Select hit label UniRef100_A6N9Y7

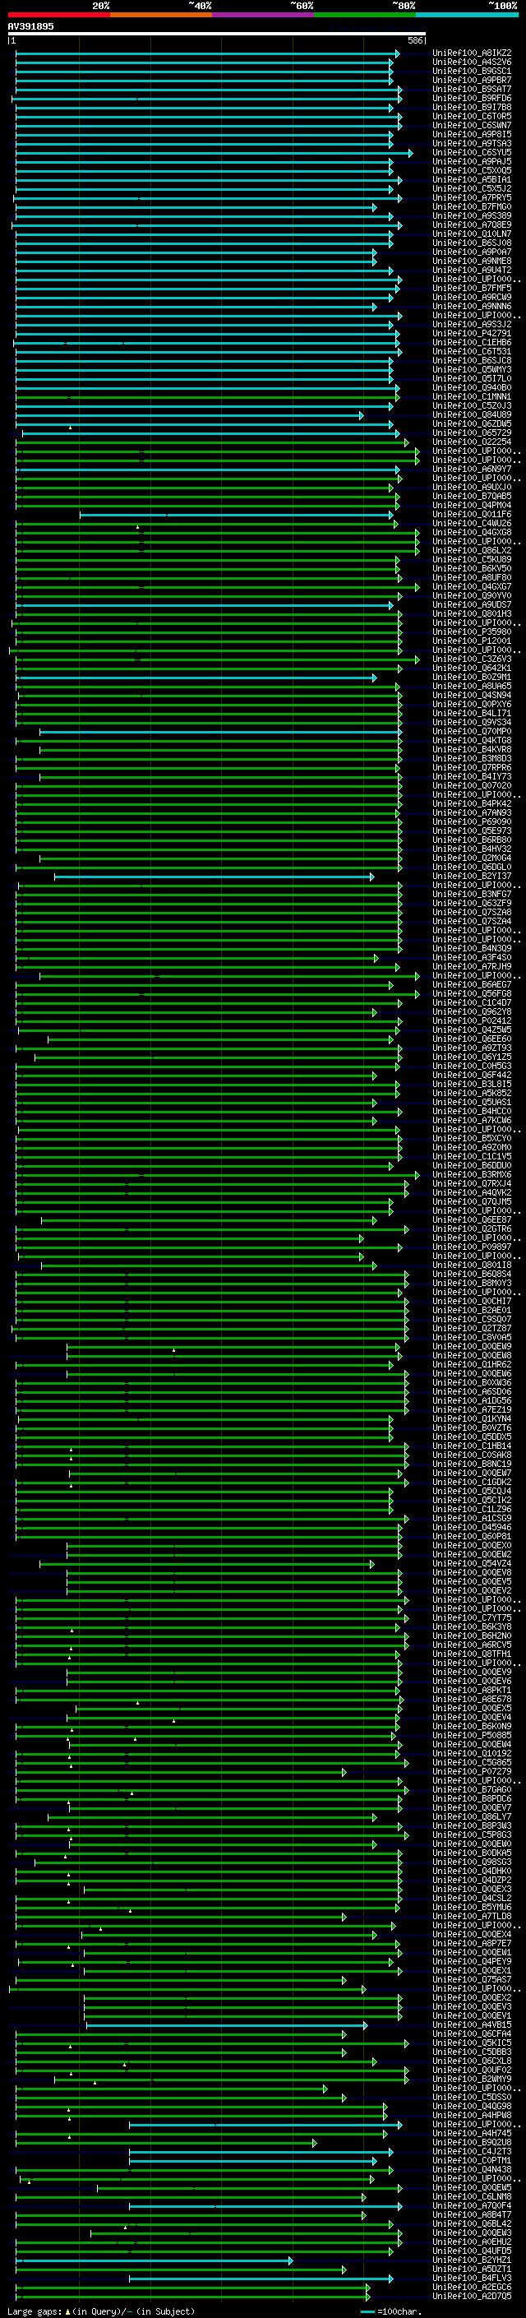[x=472, y=469]
